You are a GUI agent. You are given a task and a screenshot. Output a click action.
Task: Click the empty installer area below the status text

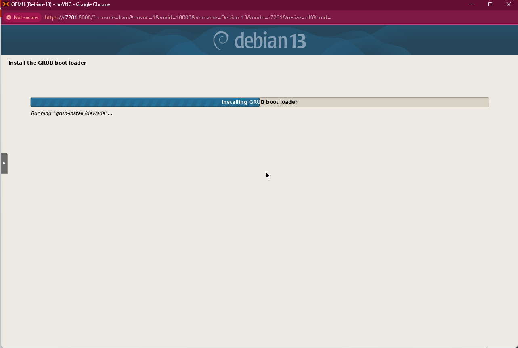coord(258,242)
